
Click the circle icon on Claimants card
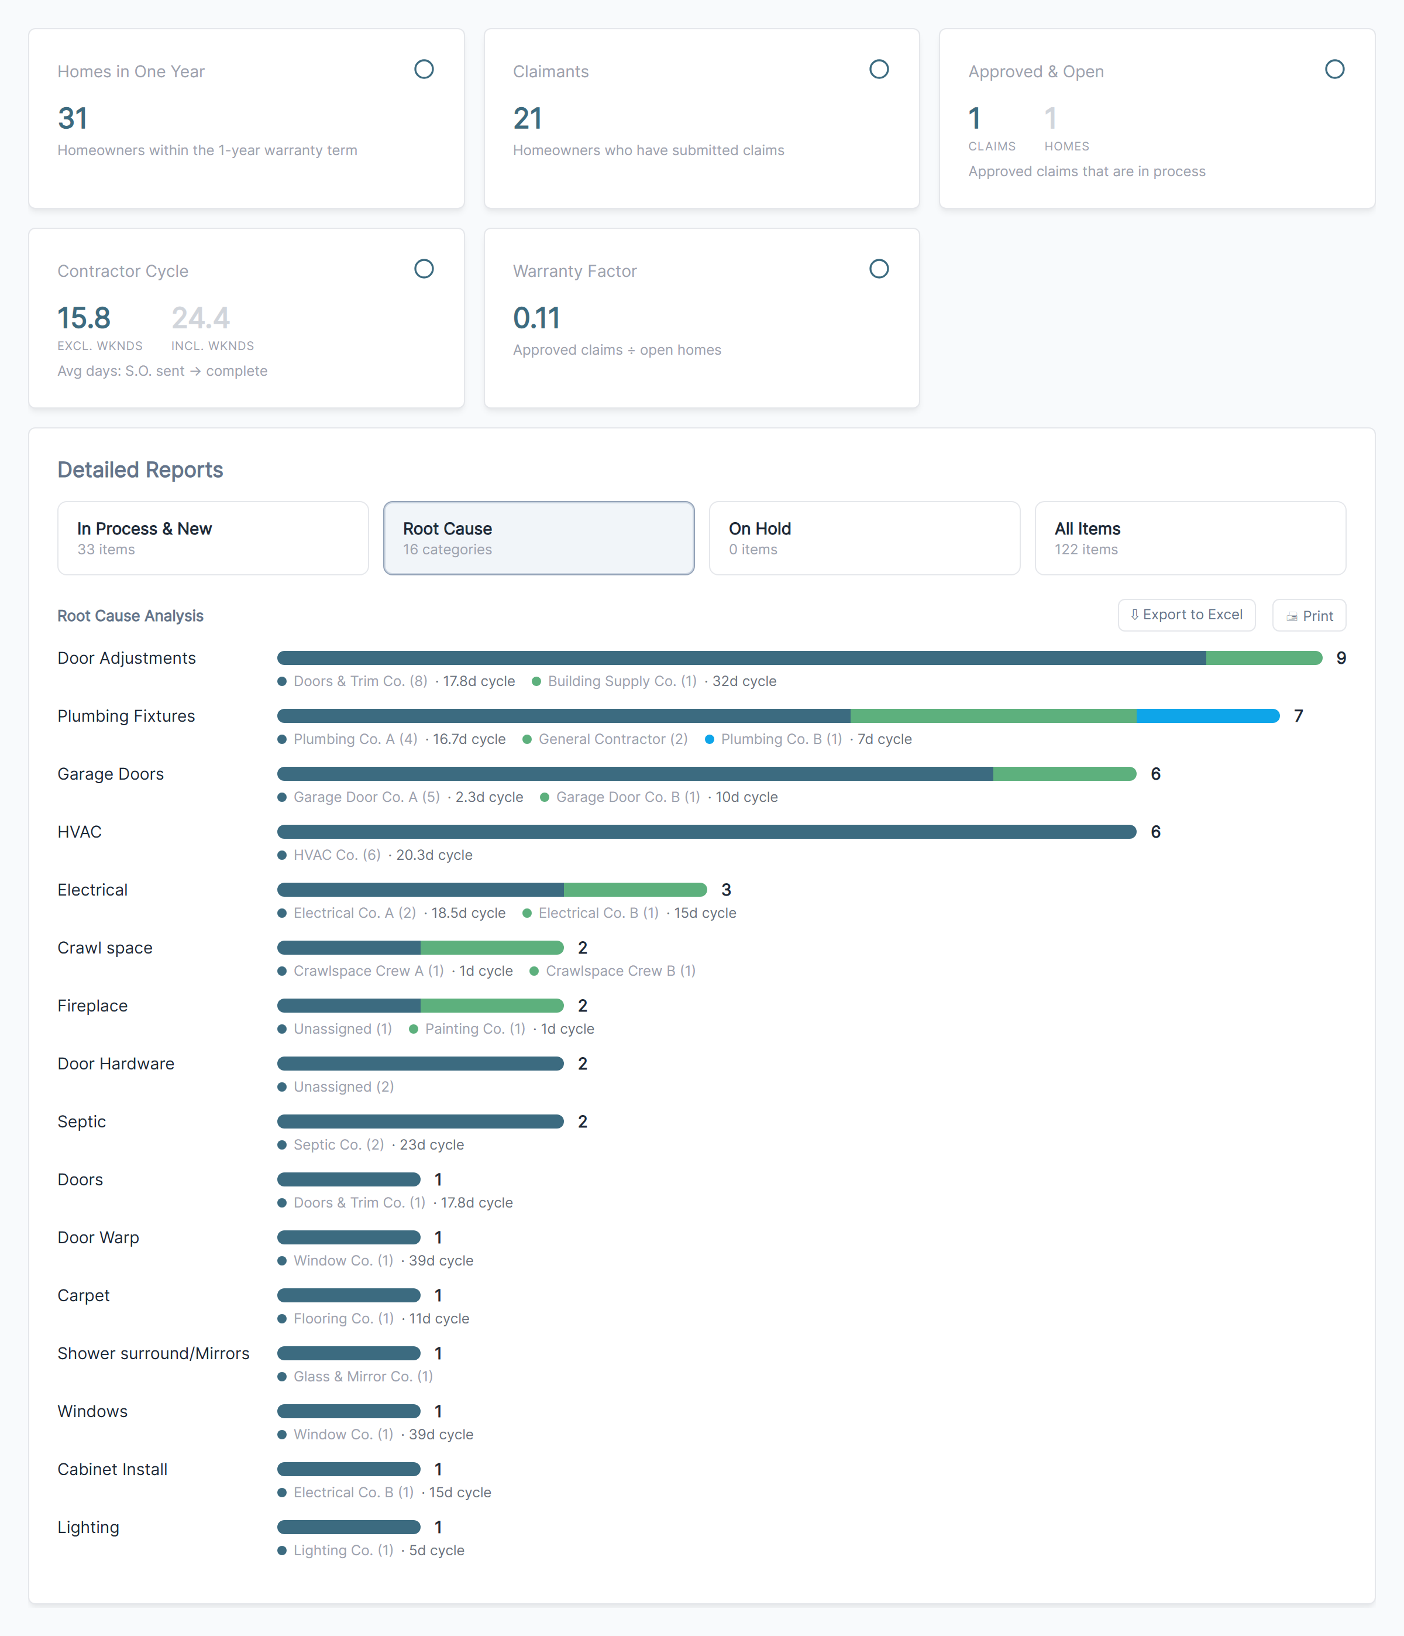pos(879,70)
